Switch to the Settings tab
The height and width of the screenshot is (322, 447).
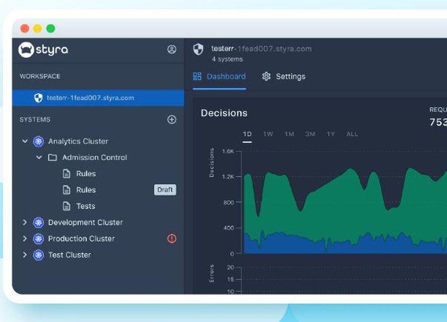coord(284,76)
